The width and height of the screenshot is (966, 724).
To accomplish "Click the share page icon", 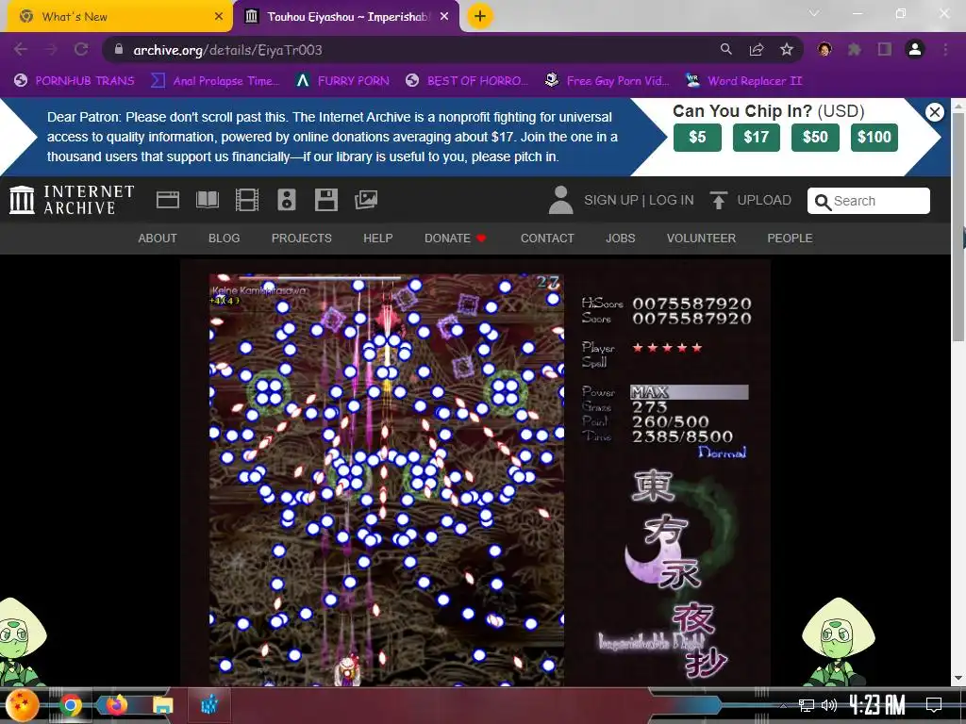I will [x=757, y=49].
